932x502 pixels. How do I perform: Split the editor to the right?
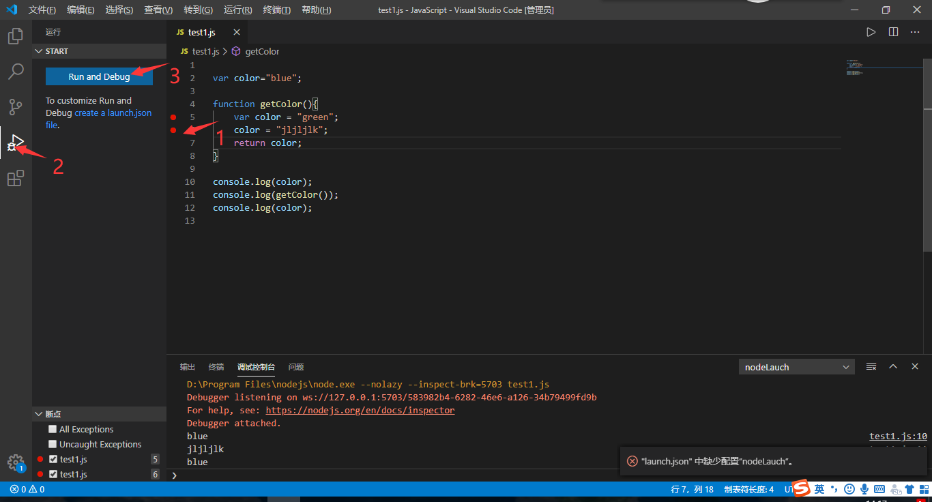[893, 32]
